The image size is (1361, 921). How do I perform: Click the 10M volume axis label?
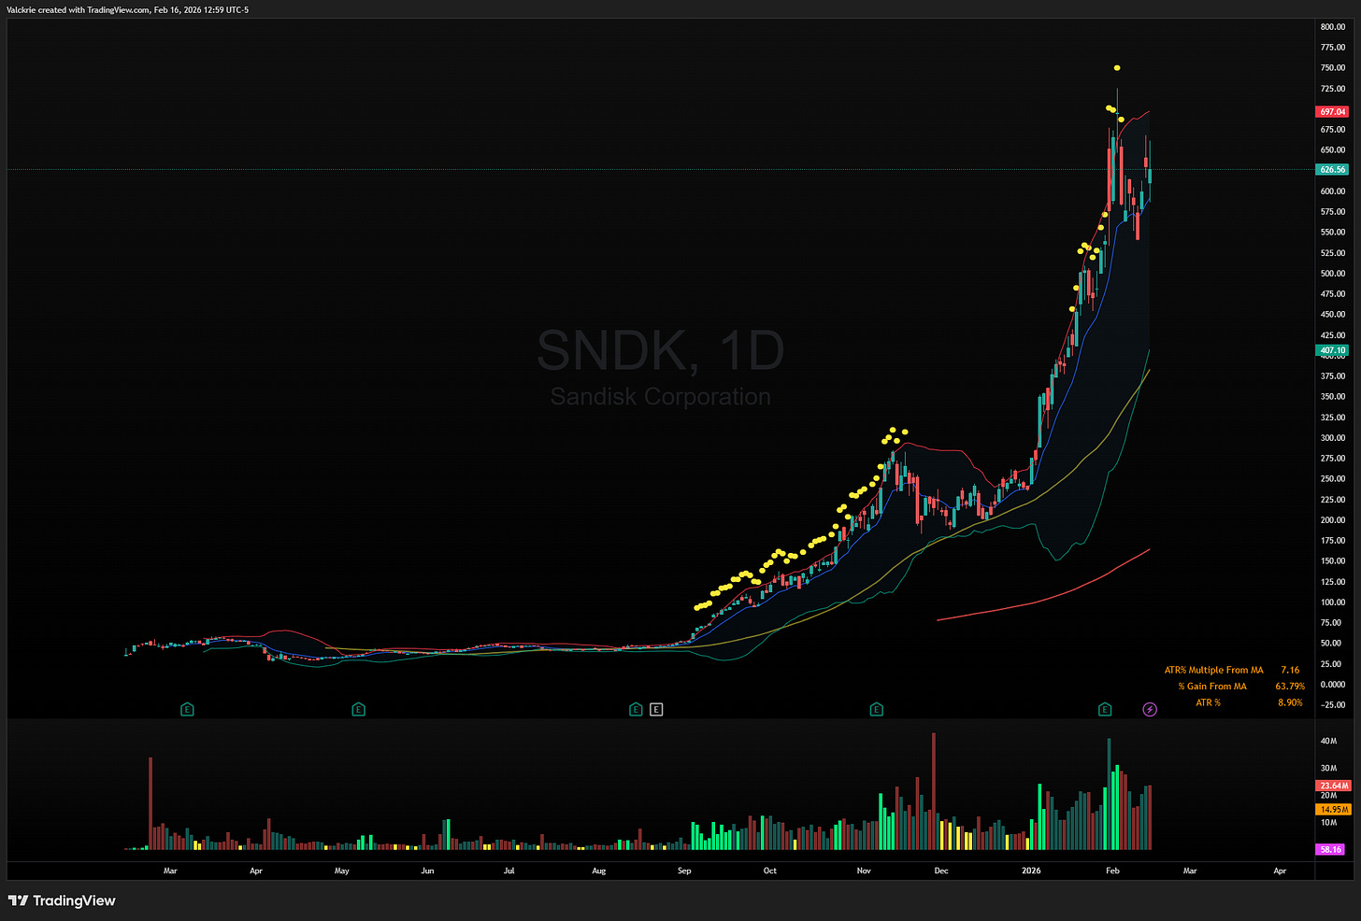tap(1328, 823)
